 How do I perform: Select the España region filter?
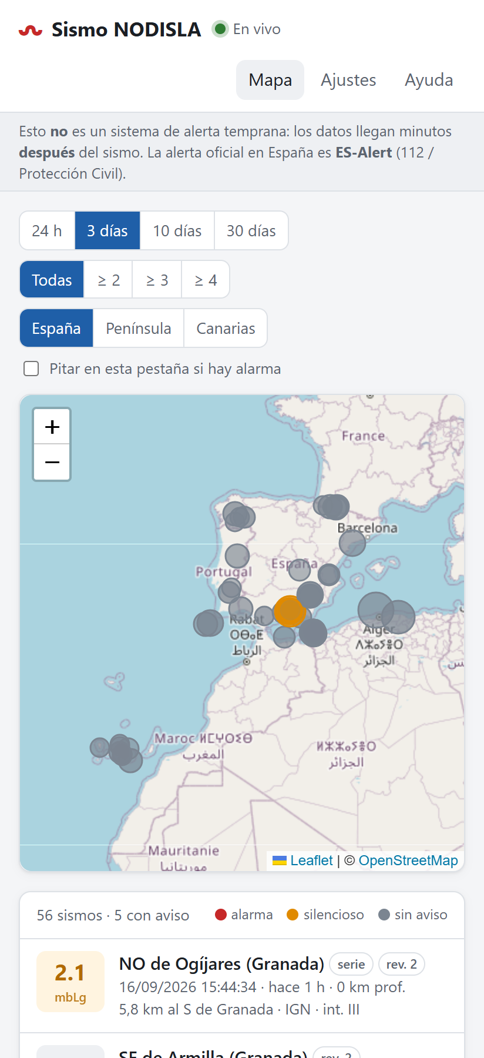(x=56, y=328)
